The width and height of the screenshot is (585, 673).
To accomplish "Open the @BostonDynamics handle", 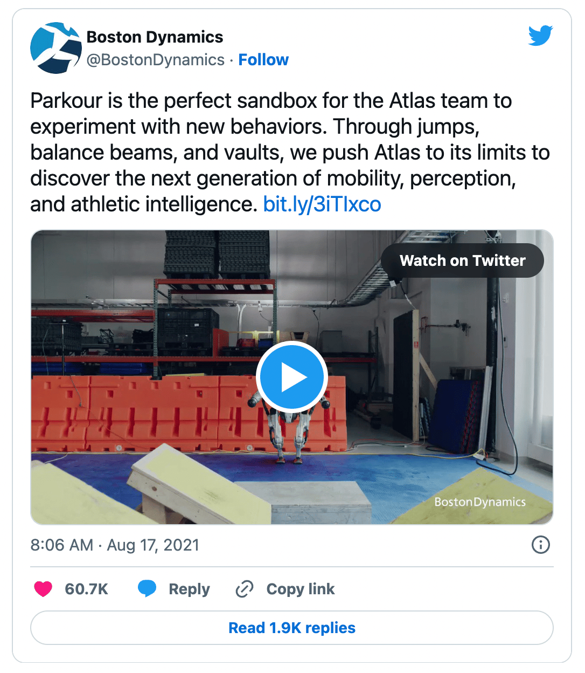I will (x=156, y=60).
